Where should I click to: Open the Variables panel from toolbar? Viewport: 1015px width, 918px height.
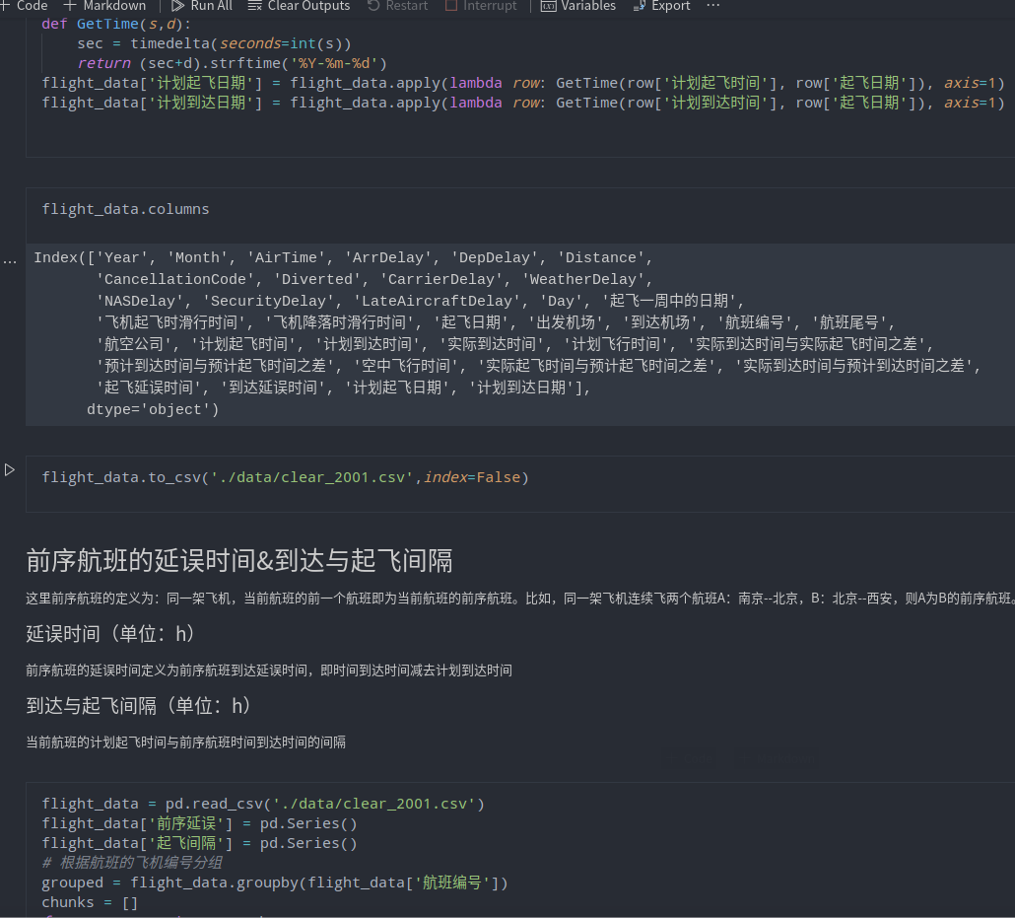point(578,6)
